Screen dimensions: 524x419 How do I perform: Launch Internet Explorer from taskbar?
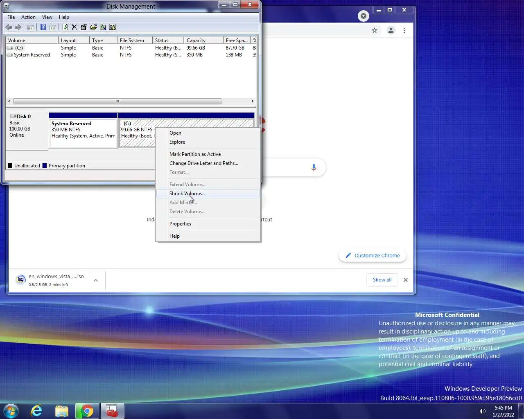(x=37, y=411)
